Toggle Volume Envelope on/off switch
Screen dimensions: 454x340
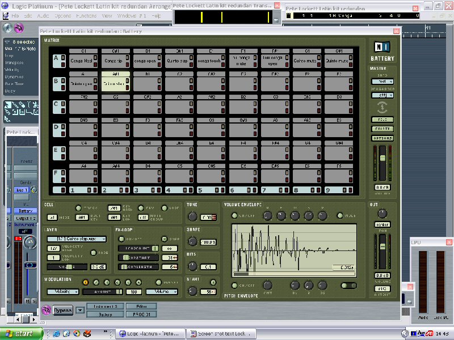coord(234,215)
